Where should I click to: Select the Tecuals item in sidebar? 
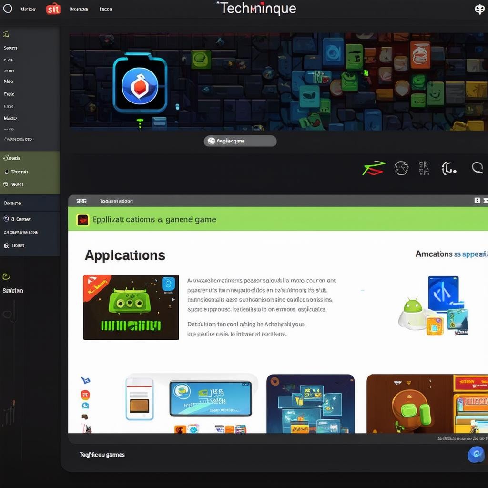20,172
